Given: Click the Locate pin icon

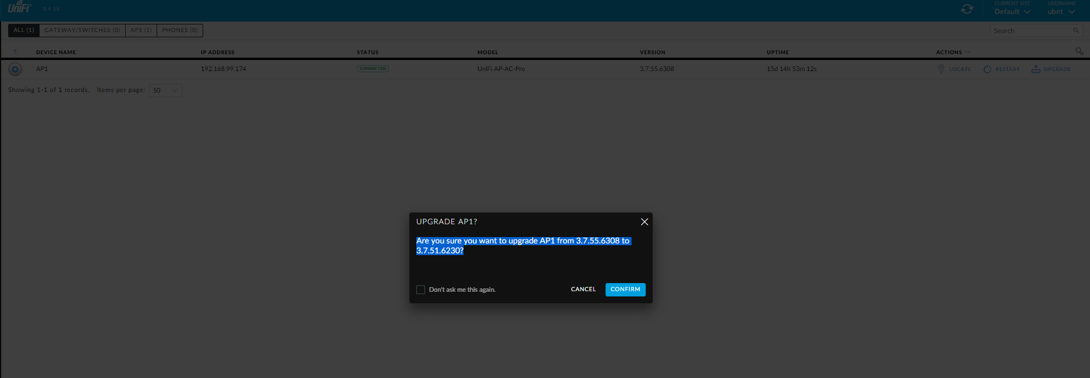Looking at the screenshot, I should click(941, 69).
